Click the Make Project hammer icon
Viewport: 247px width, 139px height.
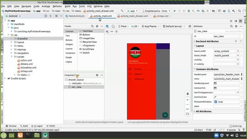[x=122, y=11]
